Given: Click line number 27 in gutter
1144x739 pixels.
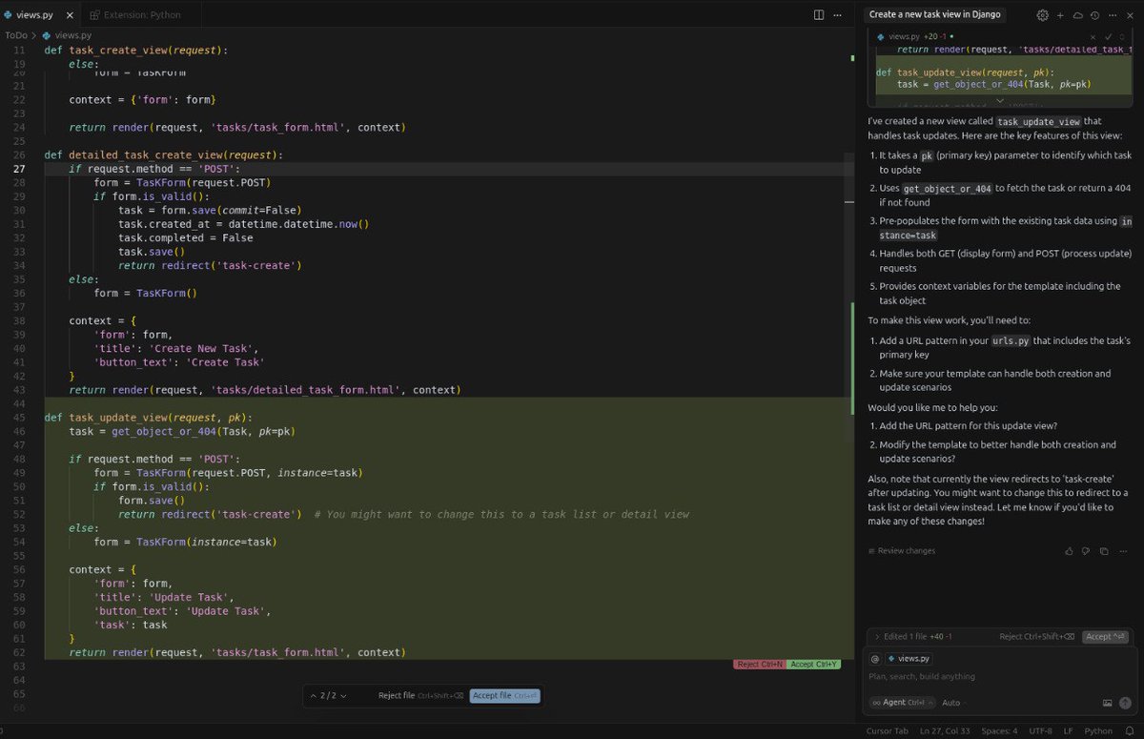Looking at the screenshot, I should click(x=20, y=169).
